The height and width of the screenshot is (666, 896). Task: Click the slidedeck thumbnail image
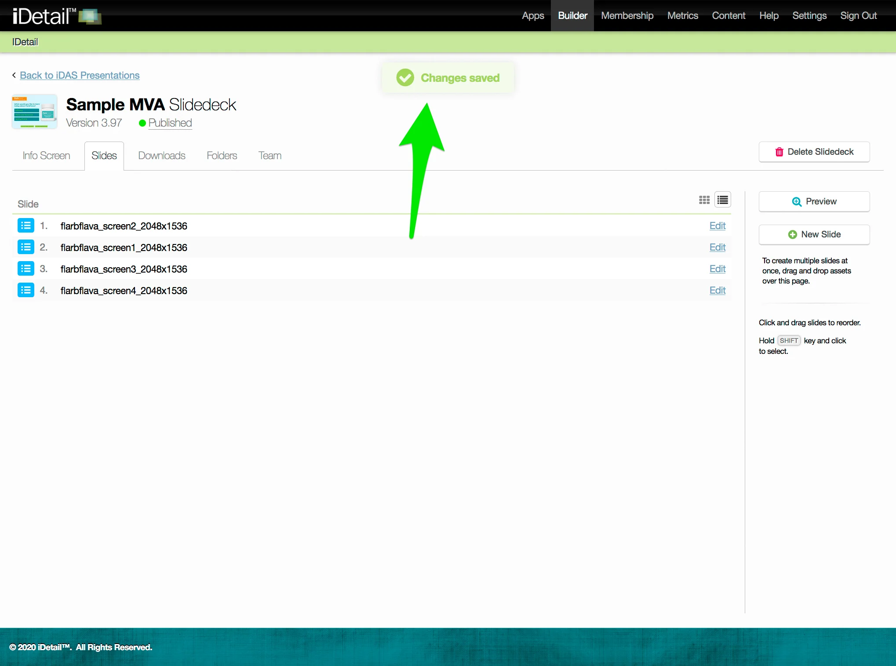click(x=34, y=112)
